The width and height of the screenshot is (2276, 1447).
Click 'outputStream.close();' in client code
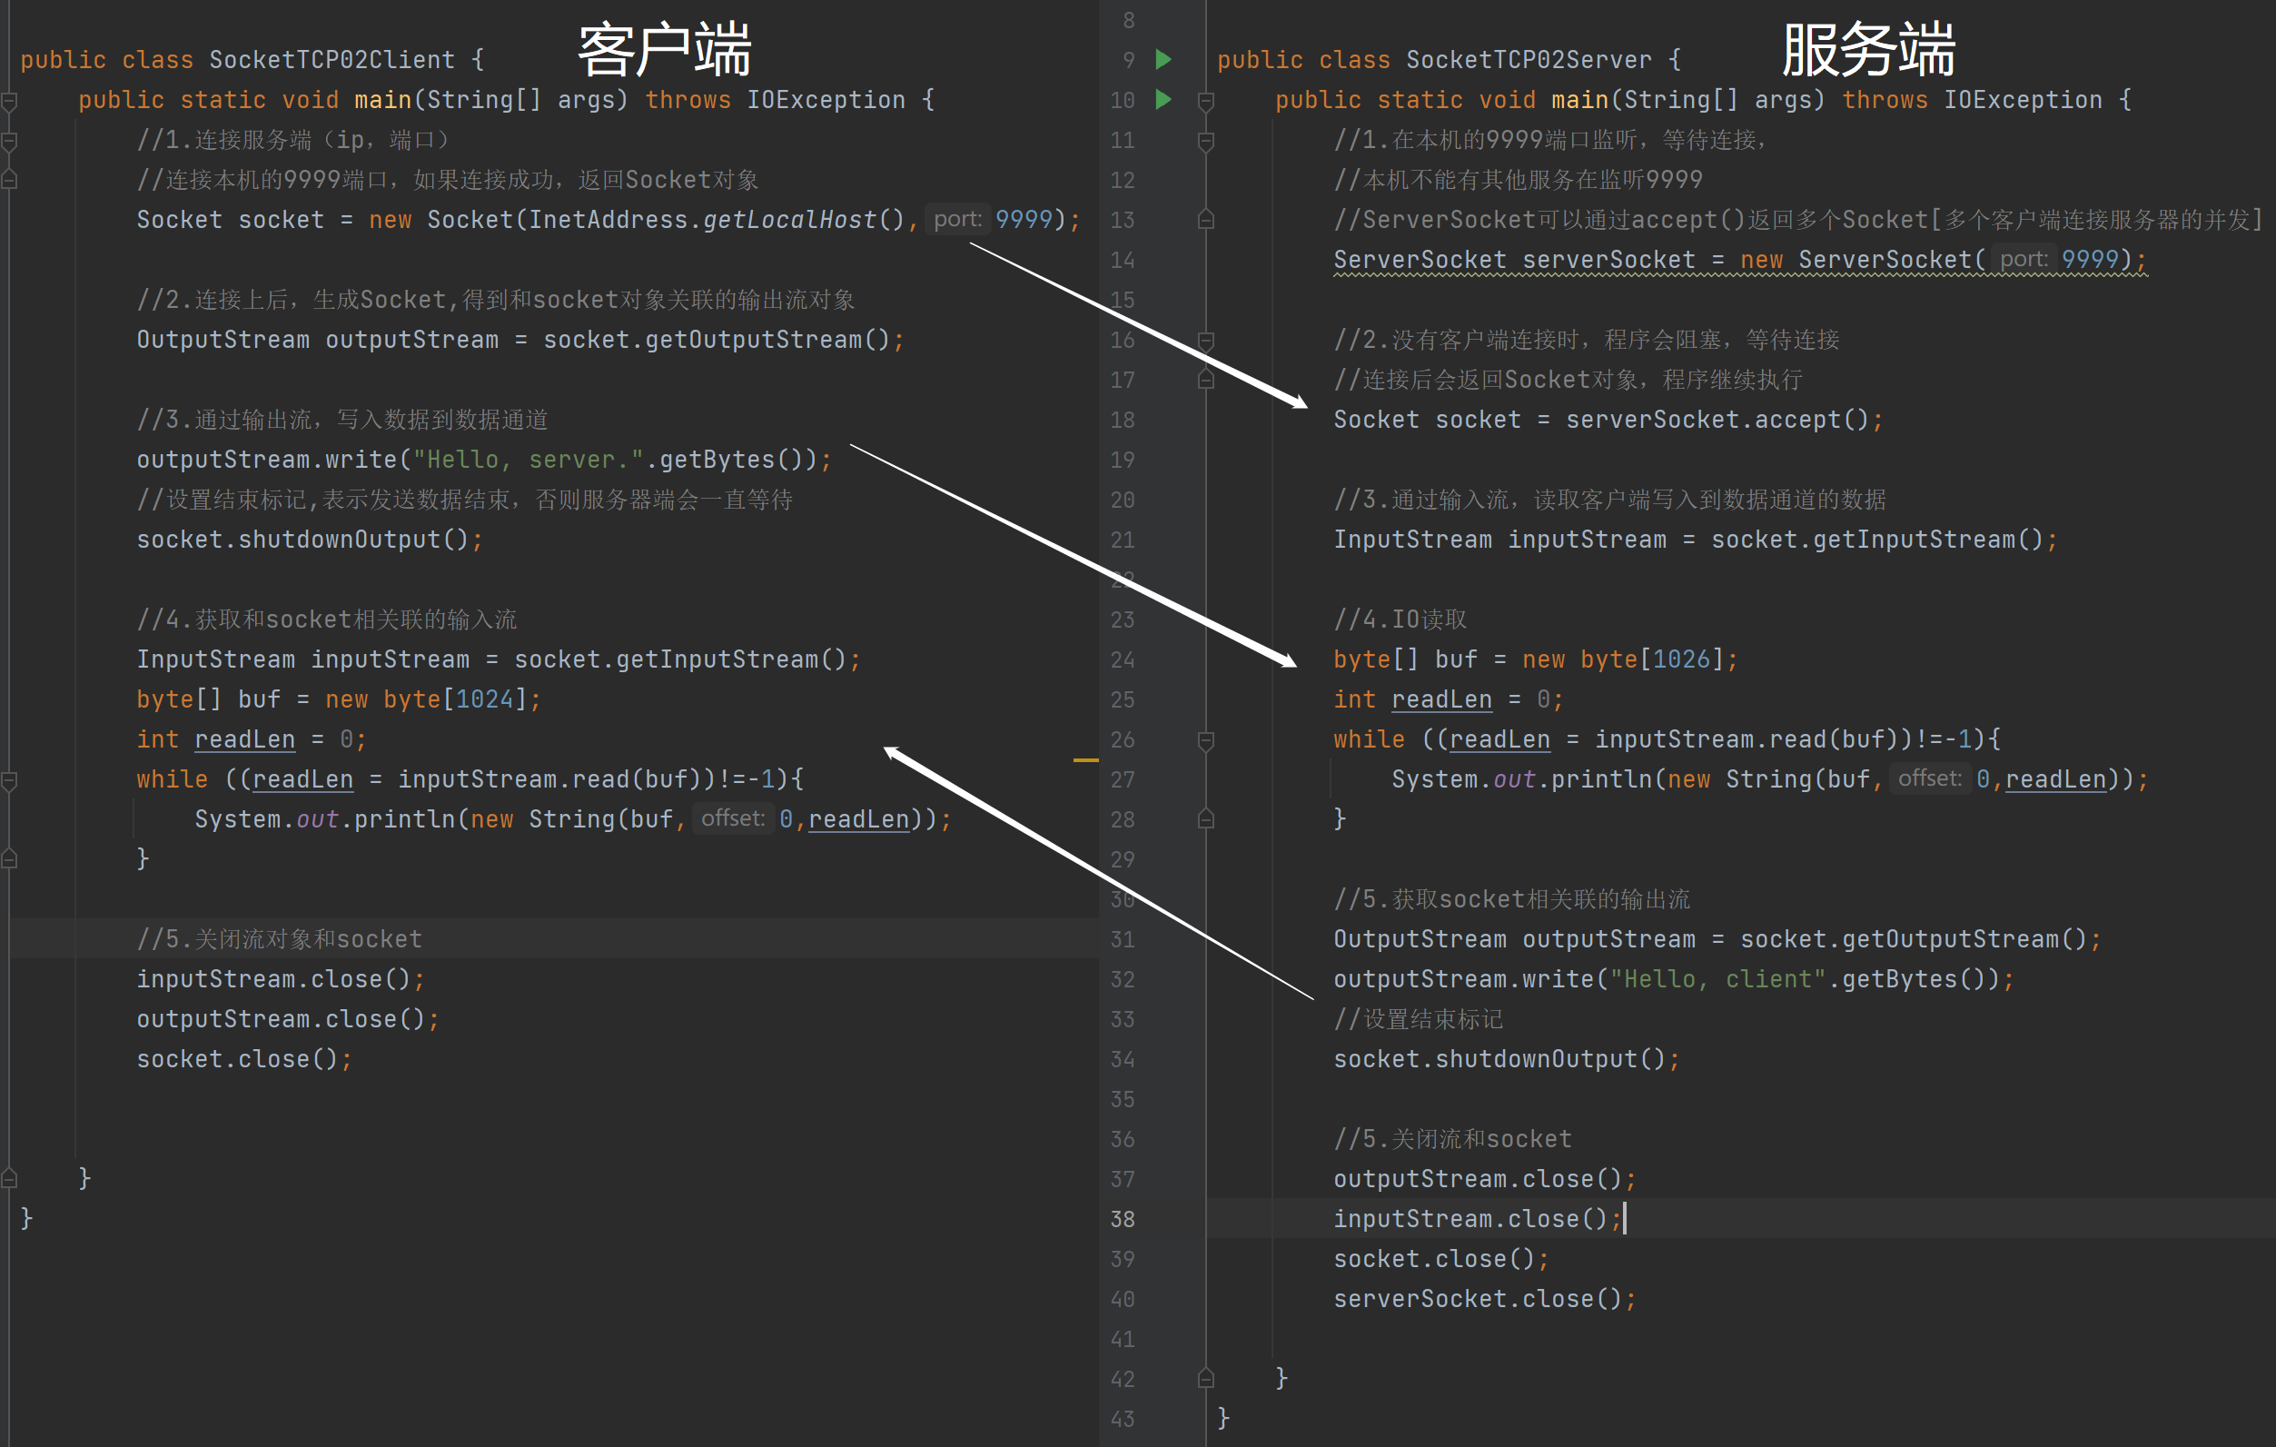click(288, 1019)
